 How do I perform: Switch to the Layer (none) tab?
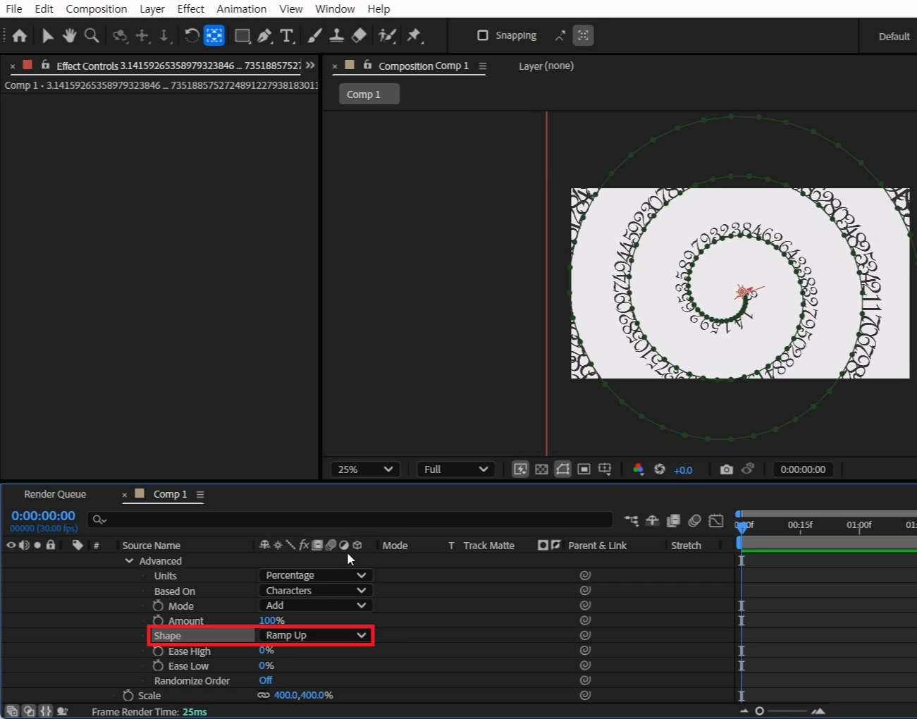546,66
